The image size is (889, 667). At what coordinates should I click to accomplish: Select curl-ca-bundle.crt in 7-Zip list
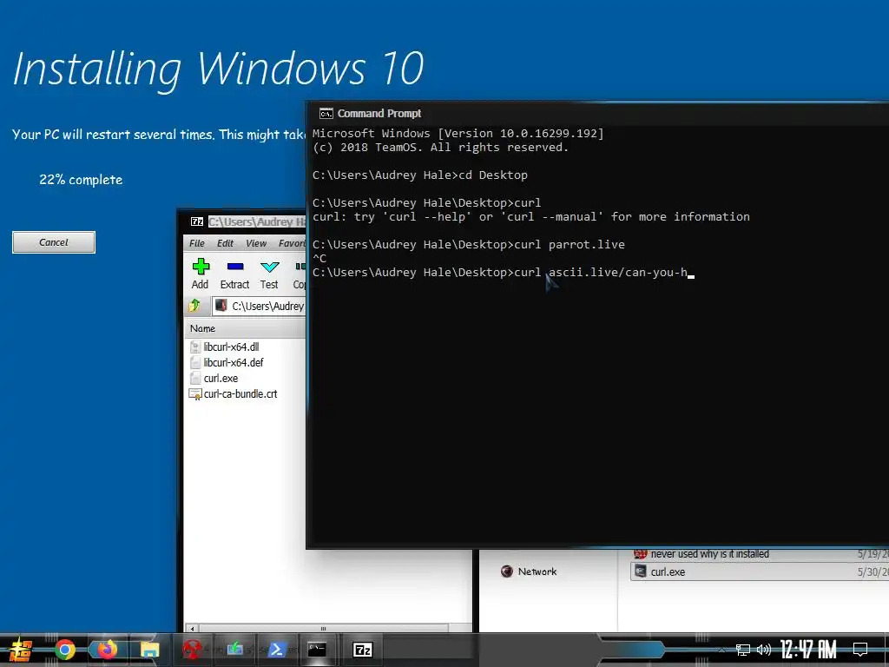click(x=240, y=394)
